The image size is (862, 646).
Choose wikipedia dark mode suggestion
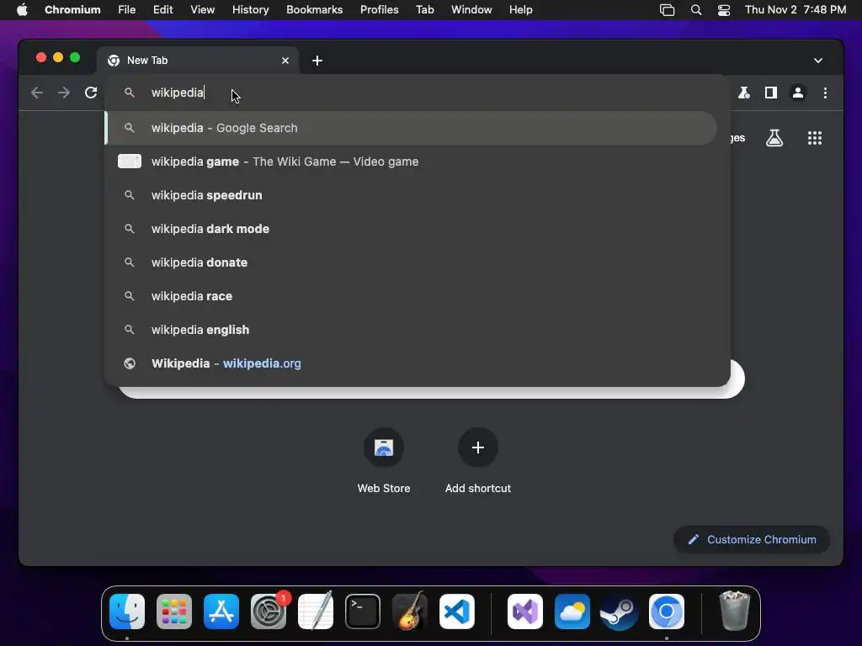click(x=411, y=229)
